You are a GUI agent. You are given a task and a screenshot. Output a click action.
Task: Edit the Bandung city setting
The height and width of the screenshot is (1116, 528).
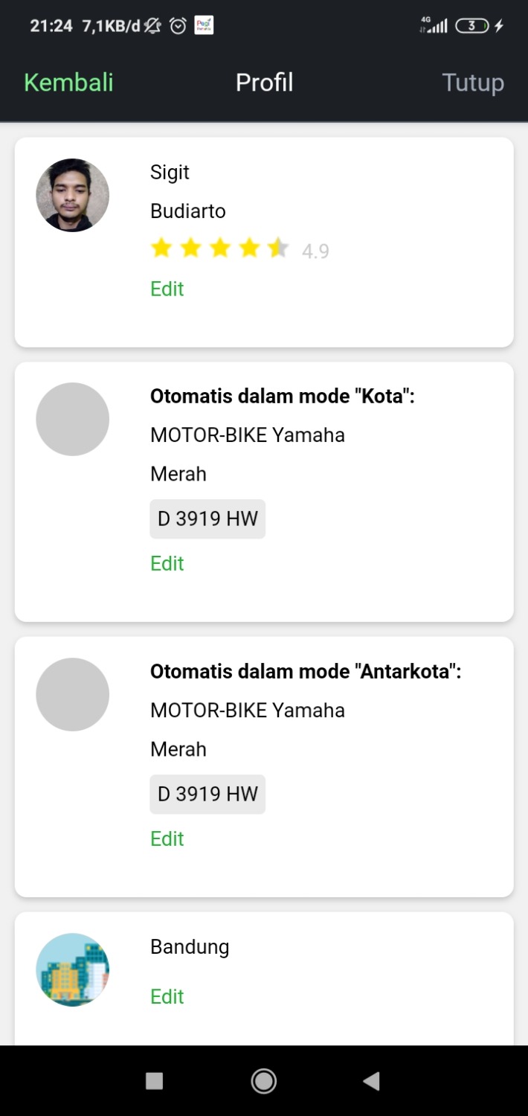click(167, 996)
